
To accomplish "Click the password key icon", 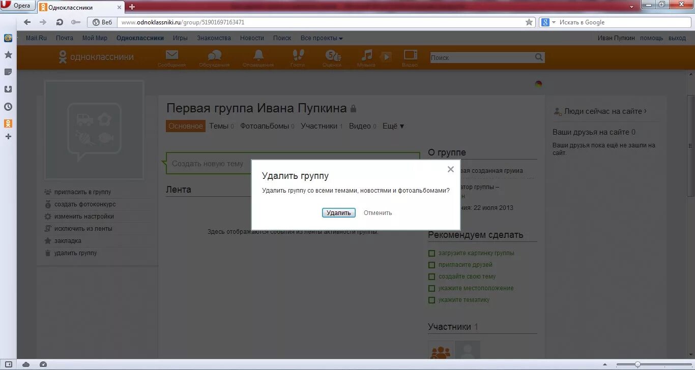I will (x=76, y=22).
